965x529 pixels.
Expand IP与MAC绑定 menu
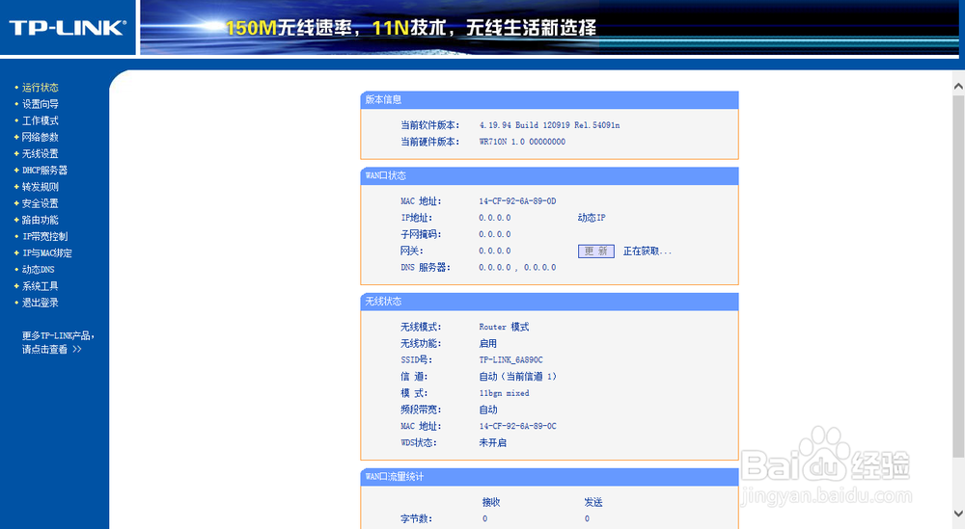point(46,253)
